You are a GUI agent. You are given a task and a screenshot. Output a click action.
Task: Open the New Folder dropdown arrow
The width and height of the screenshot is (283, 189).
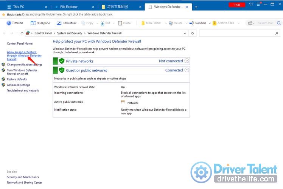(166, 23)
